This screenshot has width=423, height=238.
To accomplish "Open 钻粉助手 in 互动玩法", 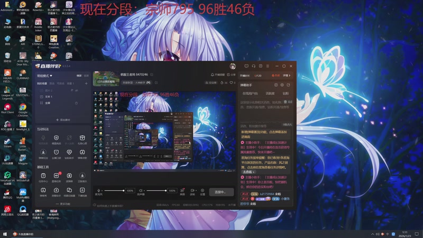I will (x=69, y=154).
